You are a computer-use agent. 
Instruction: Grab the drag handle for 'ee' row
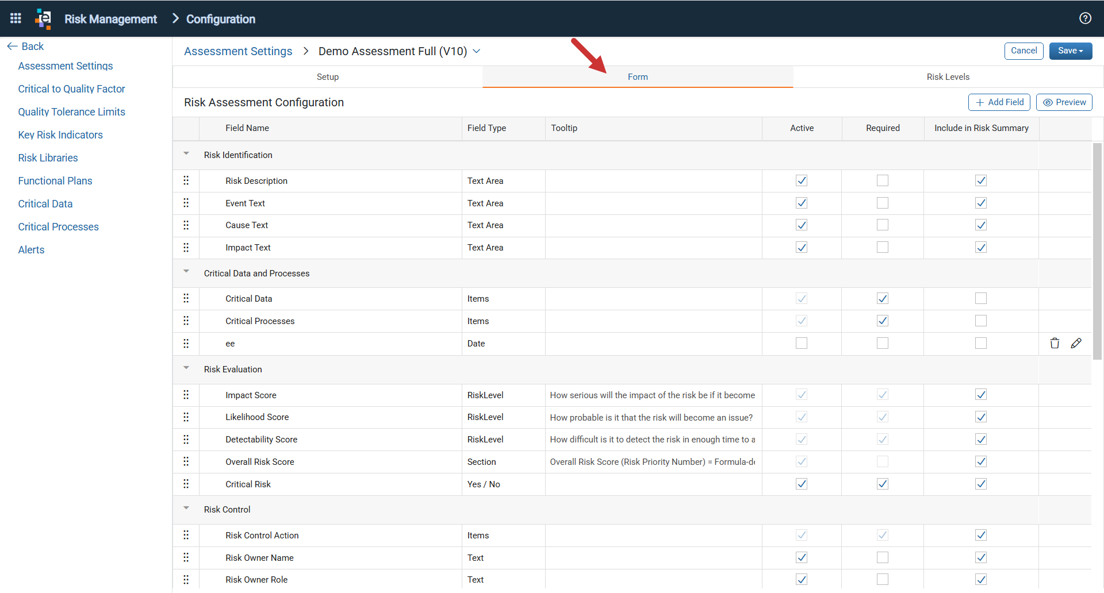point(186,343)
